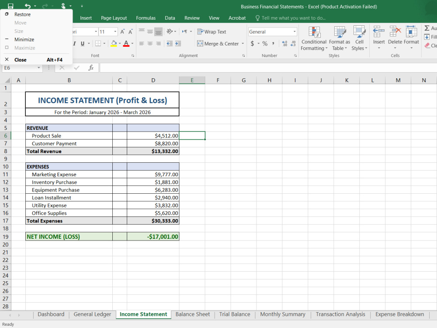Expand the Merge & Center dropdown arrow
The width and height of the screenshot is (437, 328).
tap(243, 43)
